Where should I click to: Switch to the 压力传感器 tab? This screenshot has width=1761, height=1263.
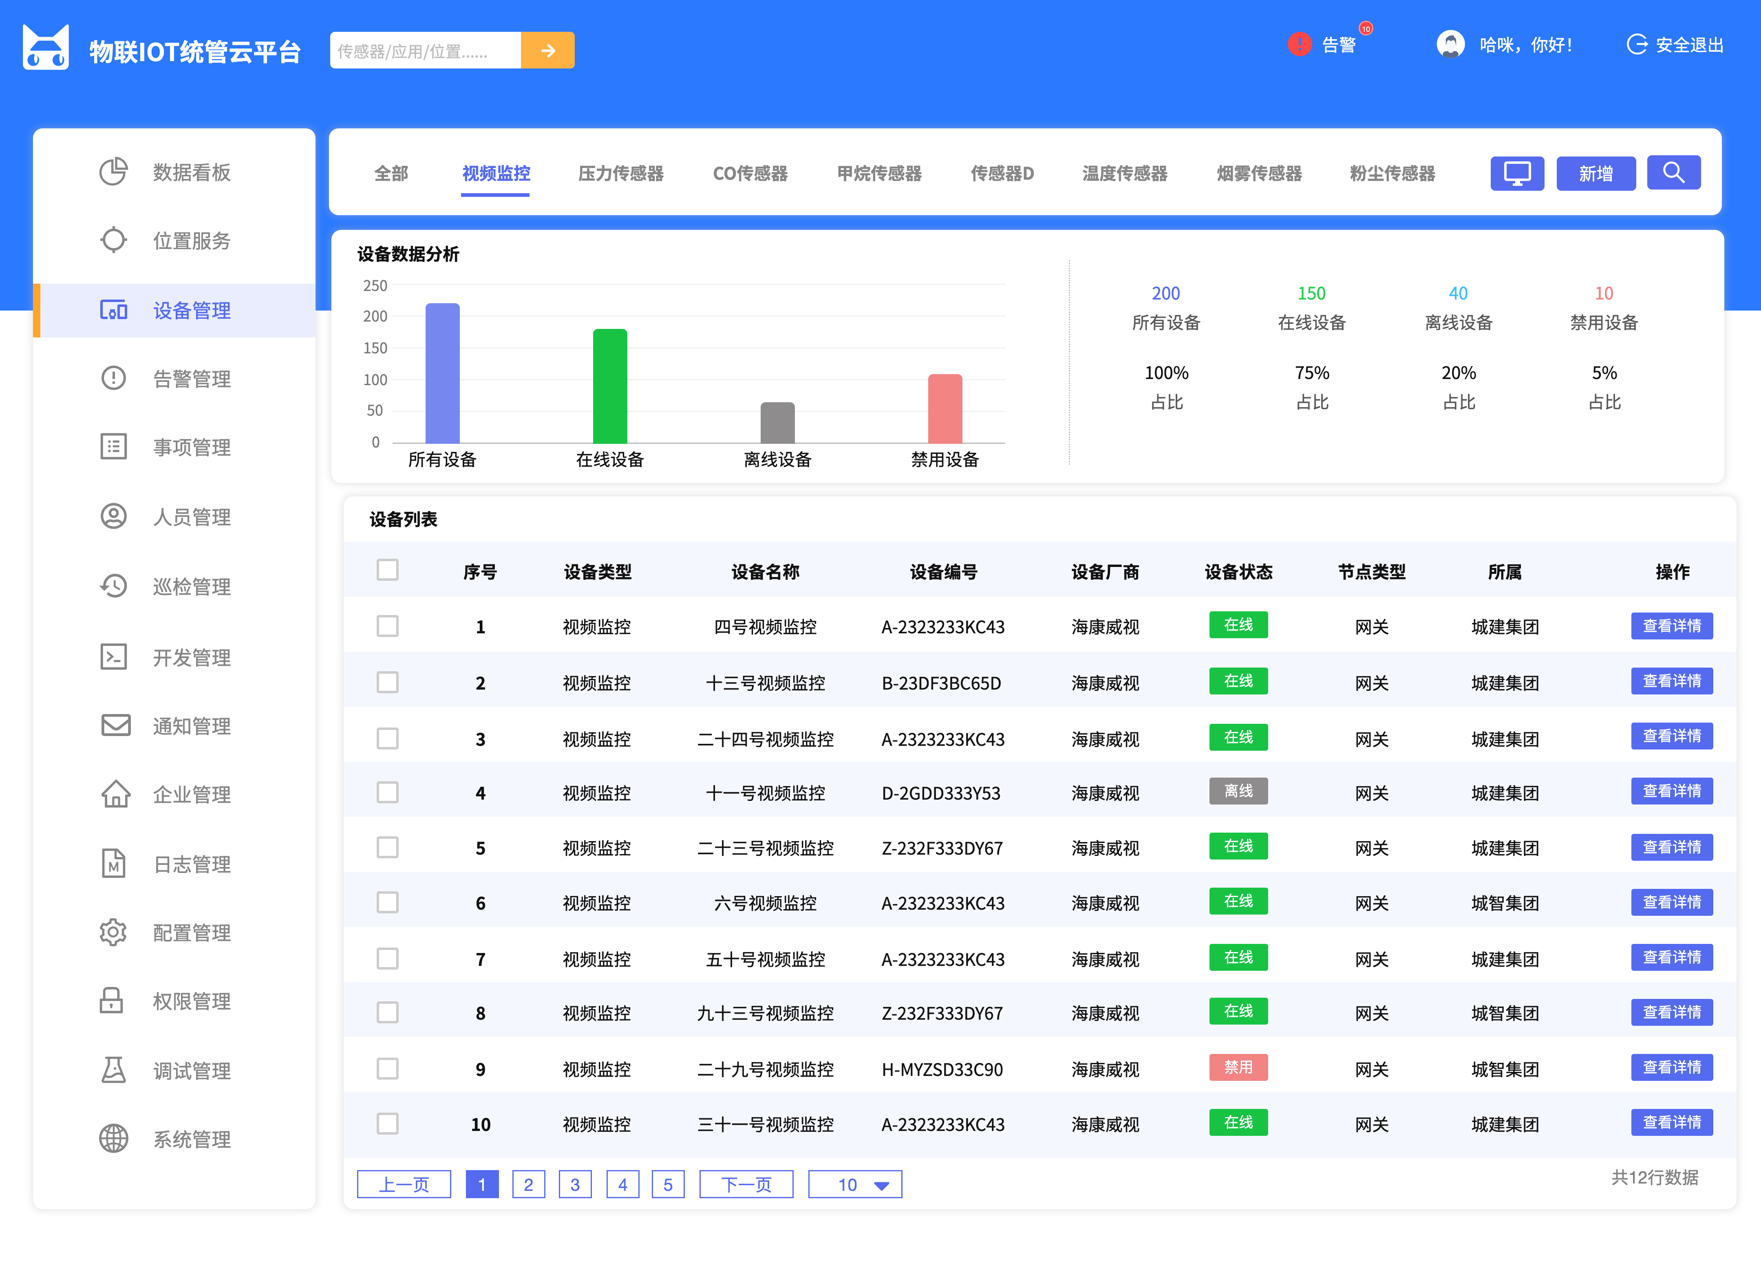[x=620, y=173]
